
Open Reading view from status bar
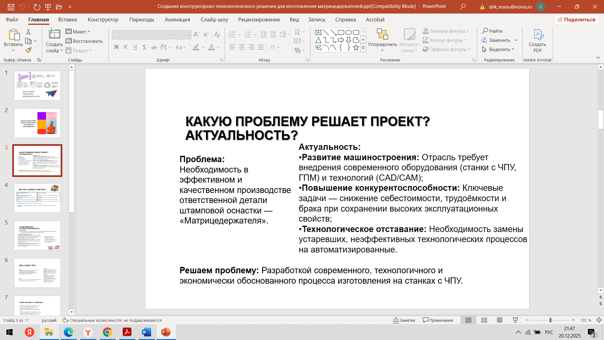[500, 320]
